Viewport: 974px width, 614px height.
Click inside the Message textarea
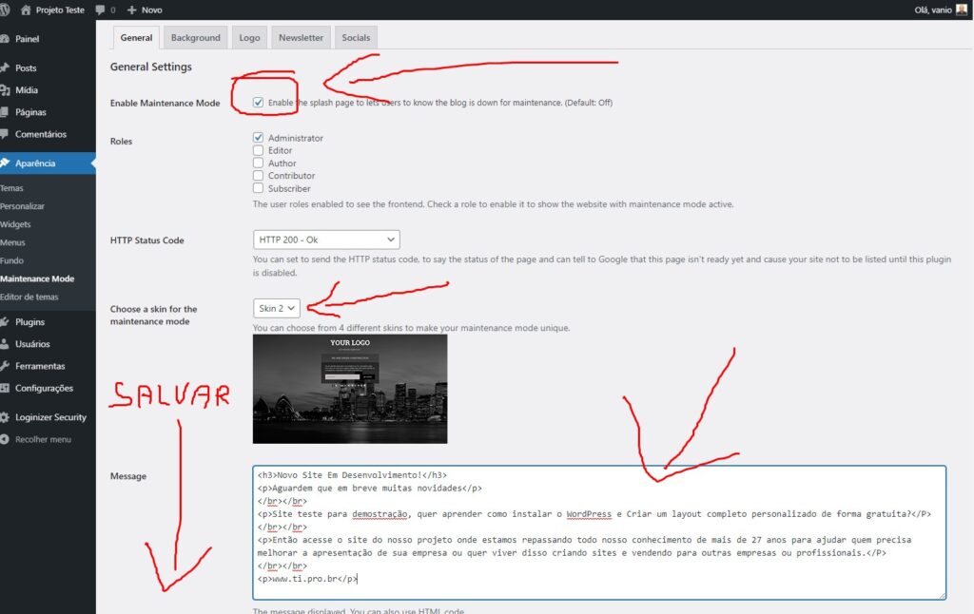599,532
